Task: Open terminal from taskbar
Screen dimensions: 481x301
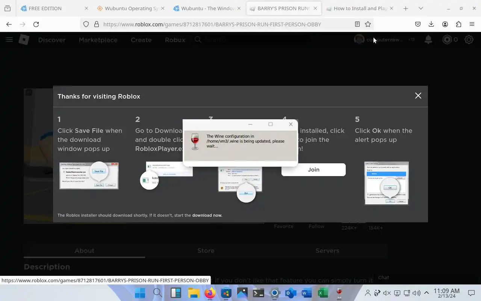Action: (258, 293)
